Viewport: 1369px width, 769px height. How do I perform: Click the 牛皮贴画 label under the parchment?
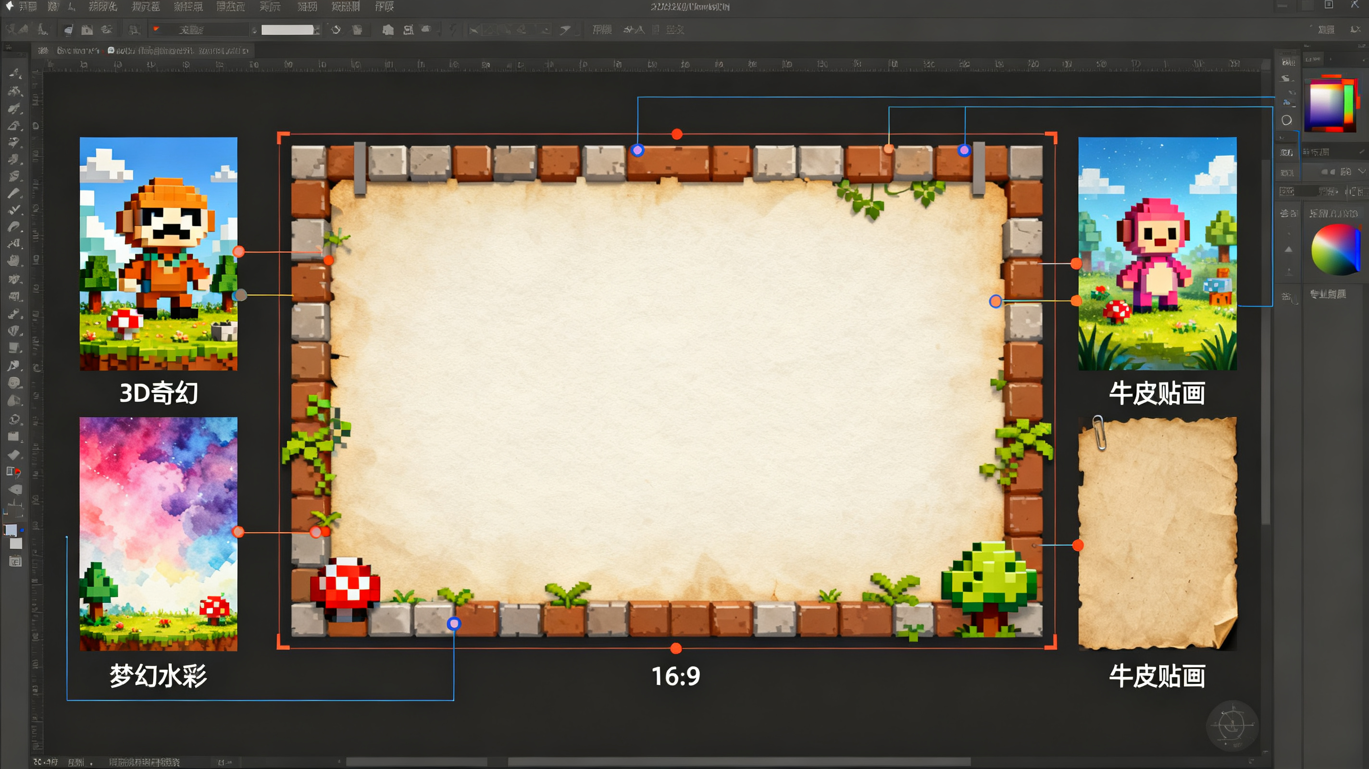(x=1157, y=676)
